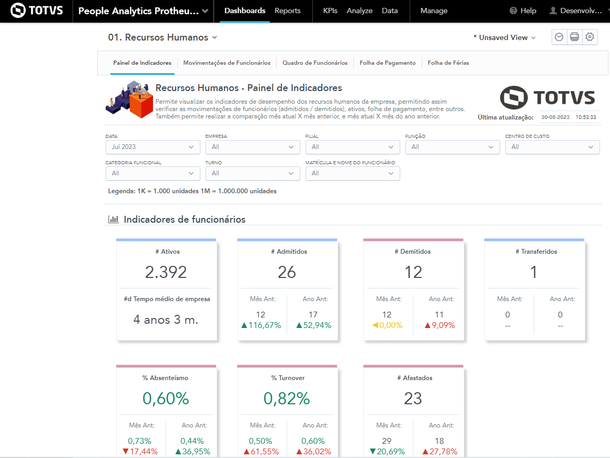
Task: Expand the 01. Recursos Humanos dashboard selector
Action: [x=162, y=37]
